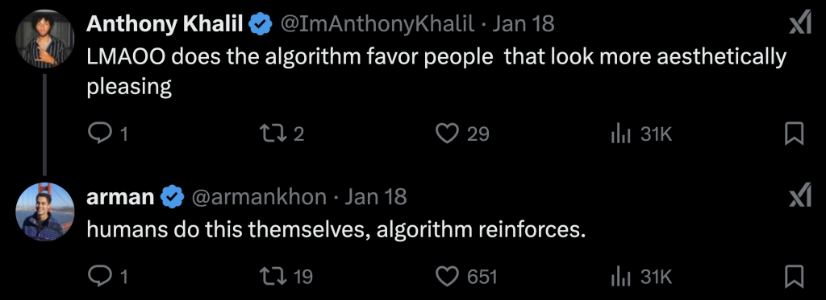Click the Grok icon beside arman's tweet
The height and width of the screenshot is (300, 826).
799,198
